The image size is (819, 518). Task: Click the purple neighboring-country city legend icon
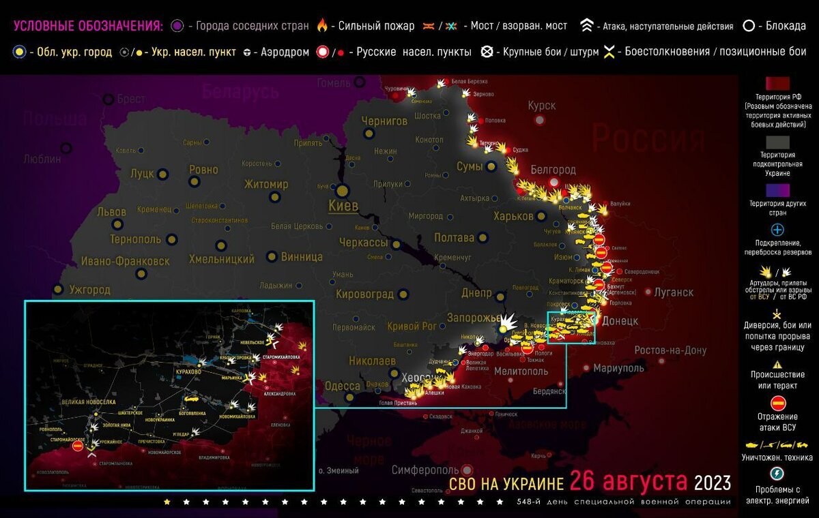pyautogui.click(x=177, y=26)
